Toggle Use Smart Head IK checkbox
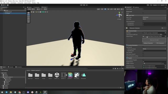The width and height of the screenshot is (168, 94). (x=143, y=54)
